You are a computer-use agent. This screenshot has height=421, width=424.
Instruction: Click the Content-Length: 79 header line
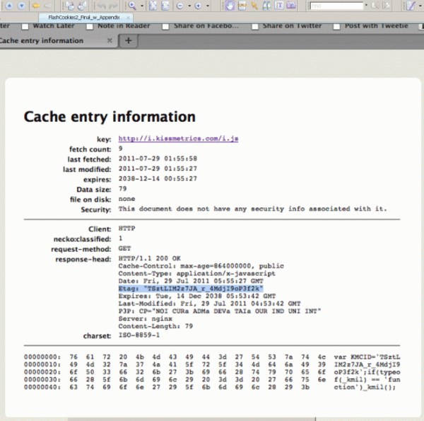(155, 326)
